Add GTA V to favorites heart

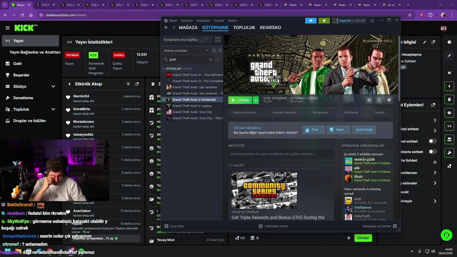tap(389, 100)
